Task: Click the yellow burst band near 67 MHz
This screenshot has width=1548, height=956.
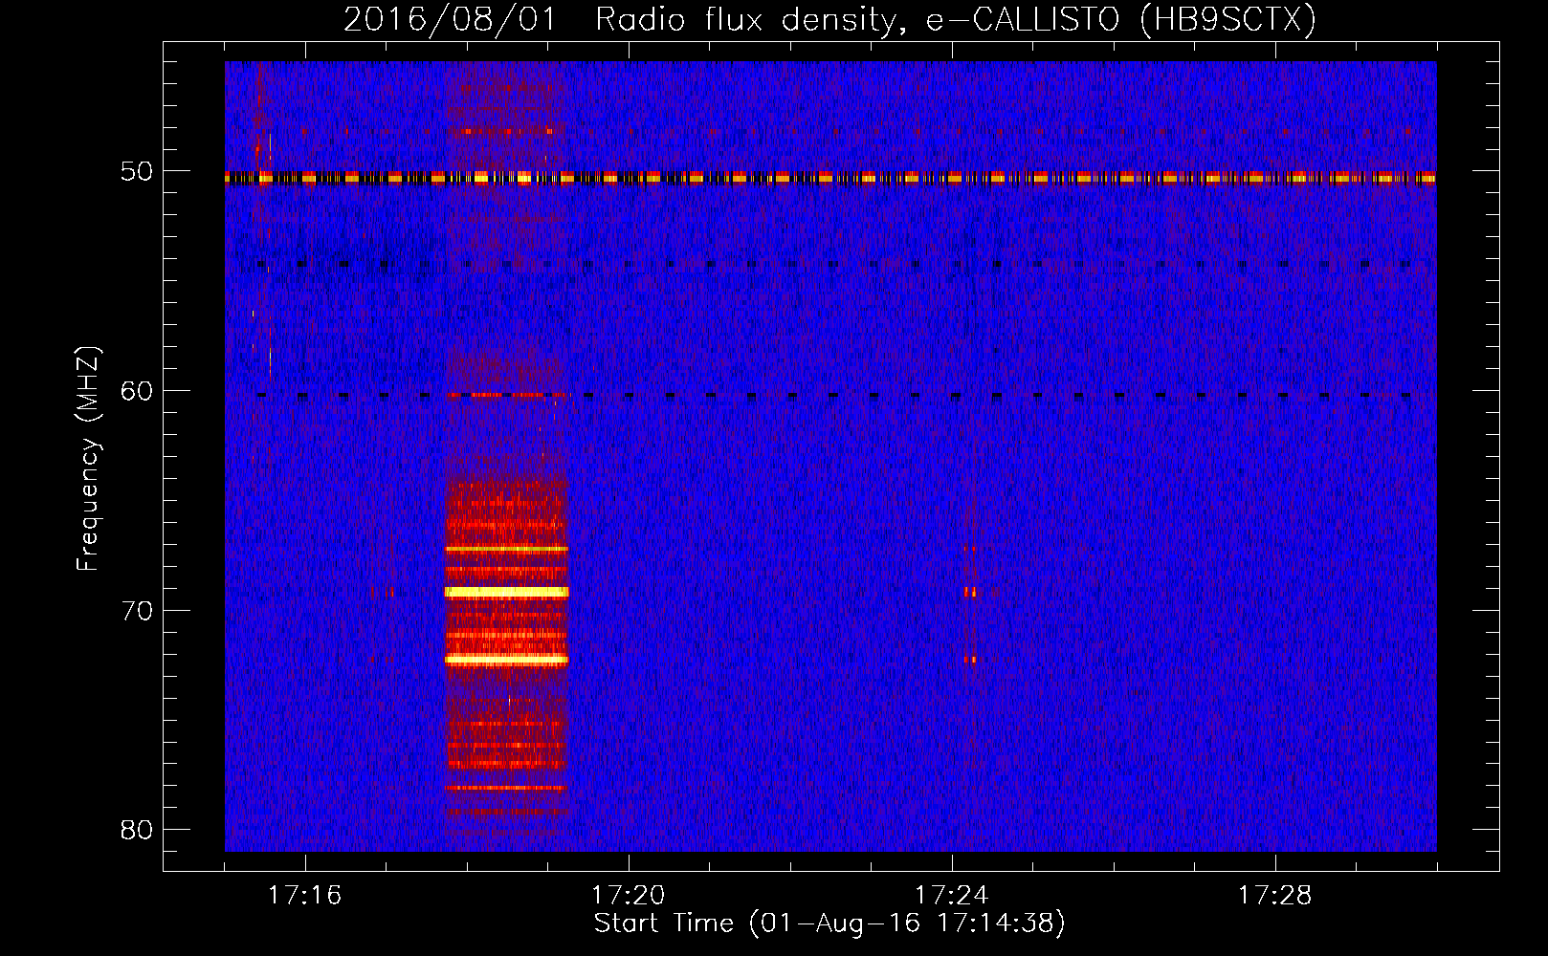Action: tap(507, 549)
